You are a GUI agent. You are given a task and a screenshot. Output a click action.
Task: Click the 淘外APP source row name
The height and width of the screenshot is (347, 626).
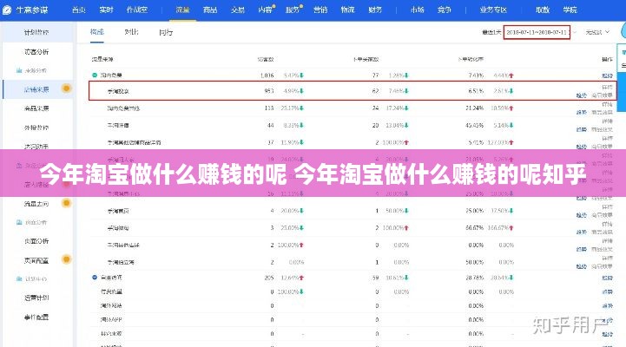[111, 319]
